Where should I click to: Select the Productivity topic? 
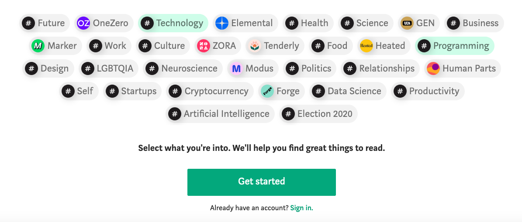click(x=428, y=91)
